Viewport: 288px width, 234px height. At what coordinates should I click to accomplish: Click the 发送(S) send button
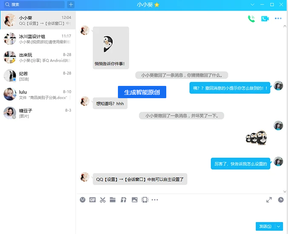pos(265,226)
